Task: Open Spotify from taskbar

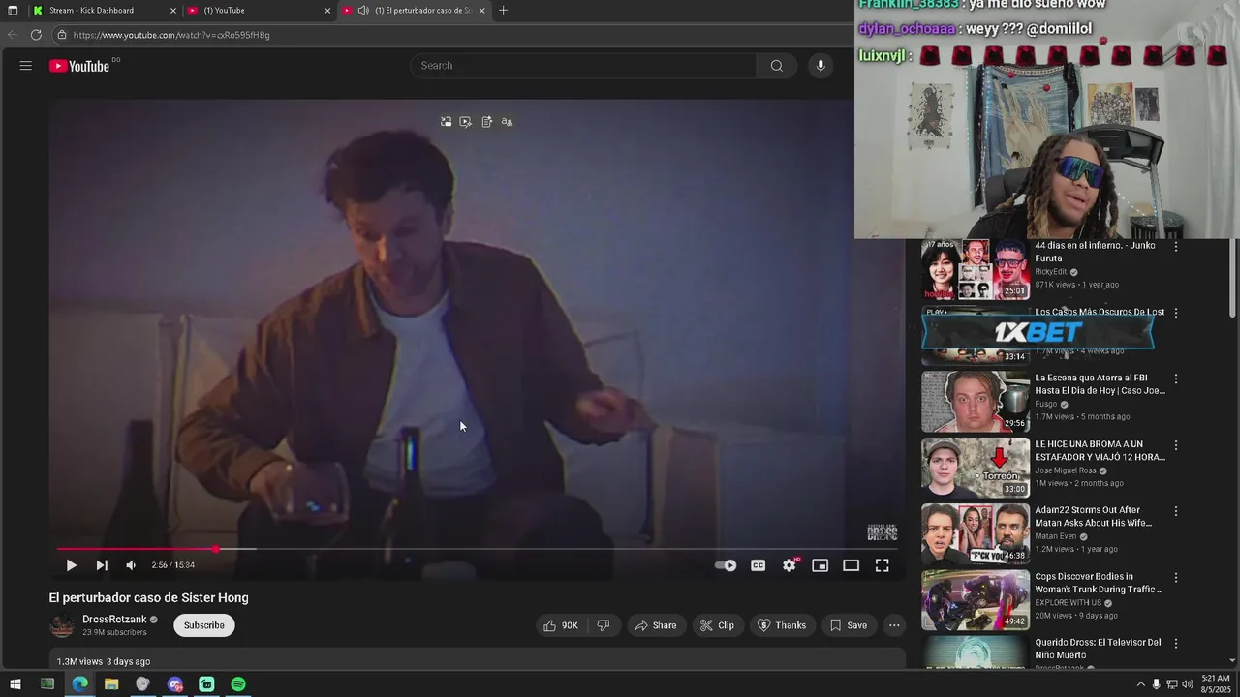Action: [x=238, y=684]
